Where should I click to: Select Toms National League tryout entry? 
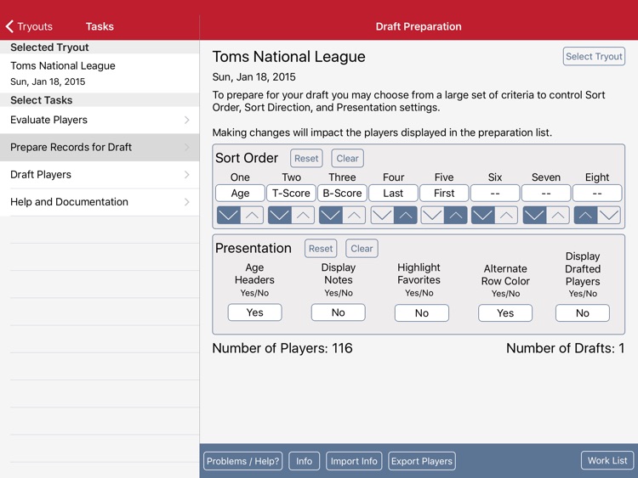[x=100, y=73]
